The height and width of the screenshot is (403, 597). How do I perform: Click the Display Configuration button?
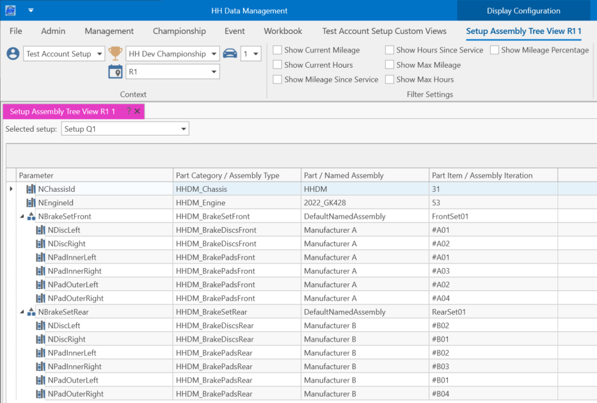[523, 10]
